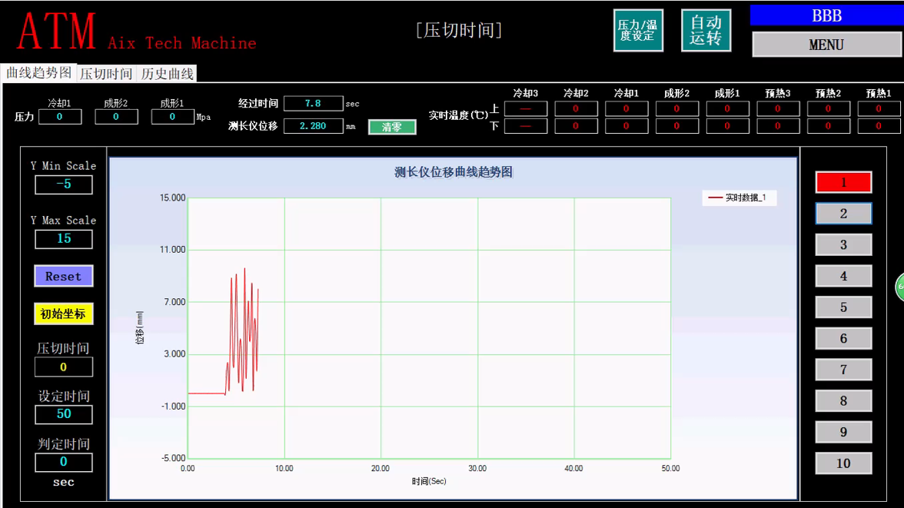
Task: Edit the Y Min Scale value -5
Action: point(63,184)
